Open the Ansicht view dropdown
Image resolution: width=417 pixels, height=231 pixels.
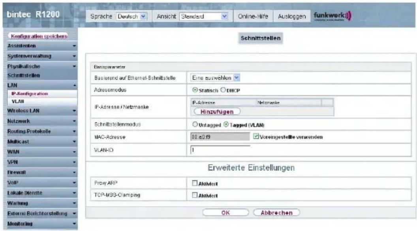(x=204, y=17)
